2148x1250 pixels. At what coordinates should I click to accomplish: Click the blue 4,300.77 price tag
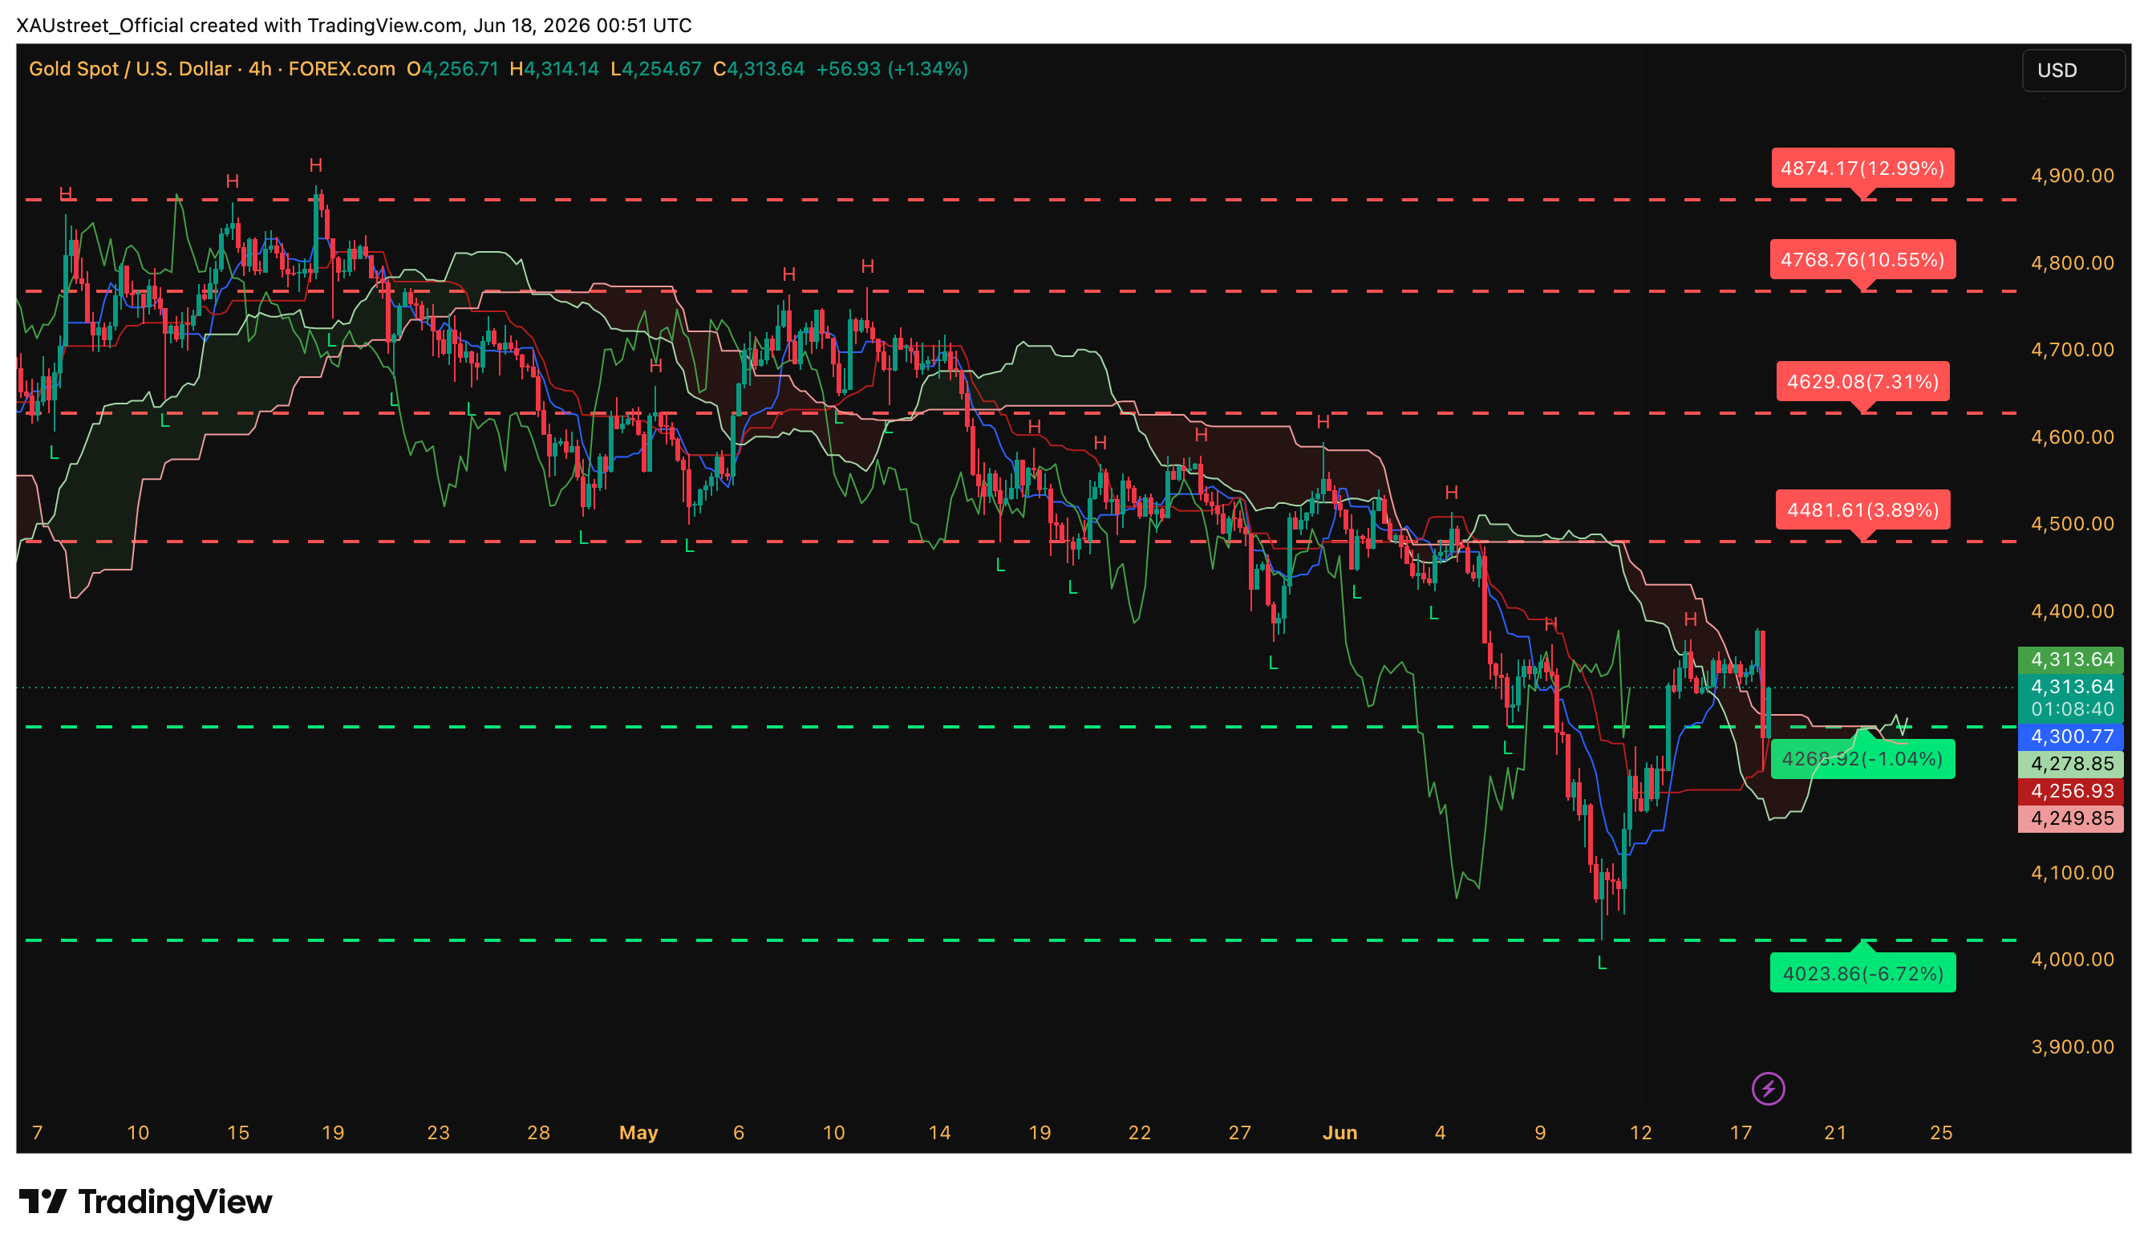tap(2070, 736)
